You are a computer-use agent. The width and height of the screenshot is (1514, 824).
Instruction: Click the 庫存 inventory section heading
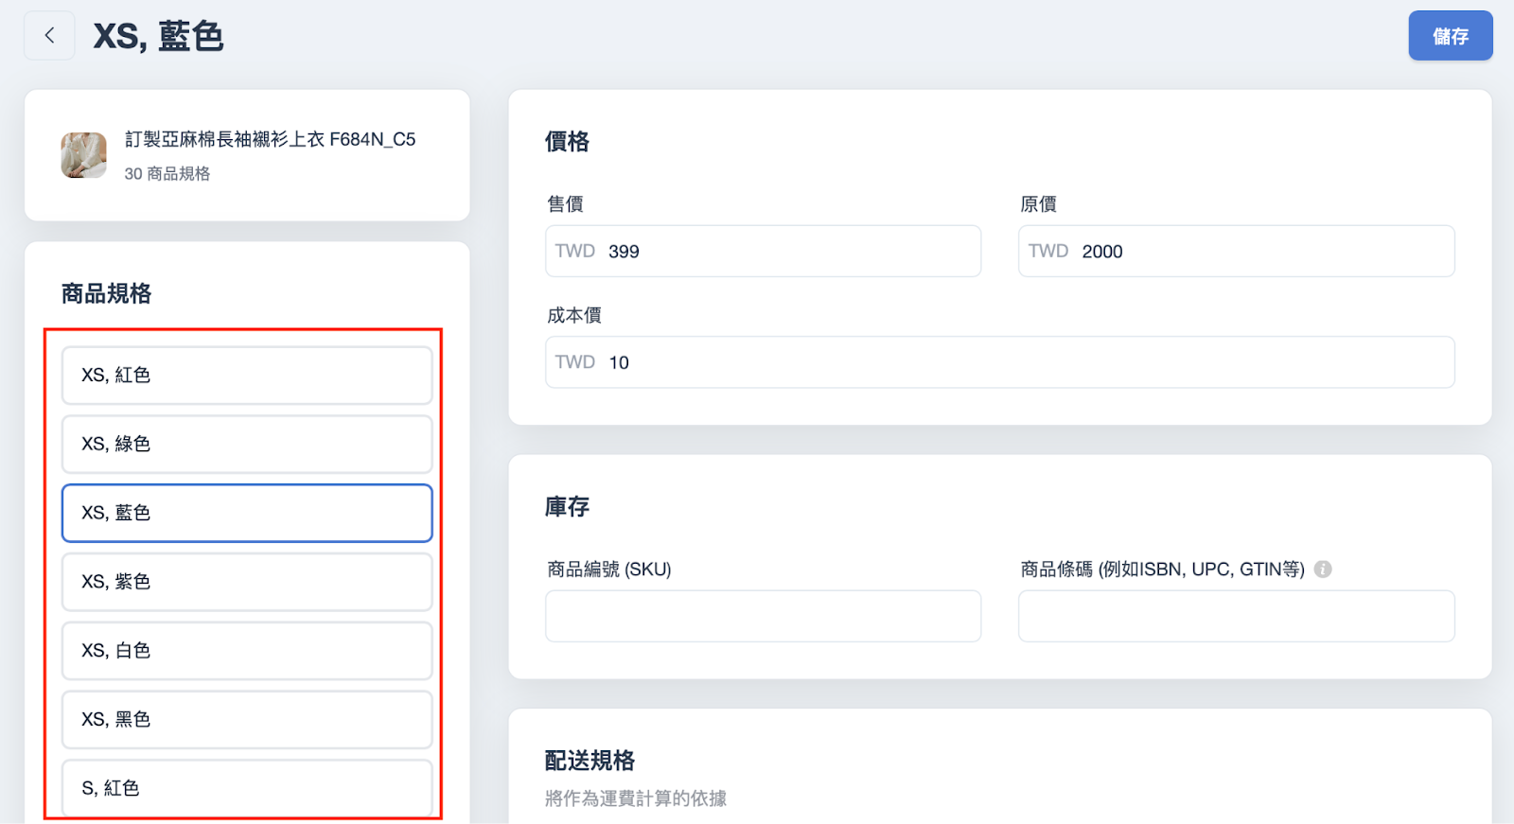click(567, 507)
